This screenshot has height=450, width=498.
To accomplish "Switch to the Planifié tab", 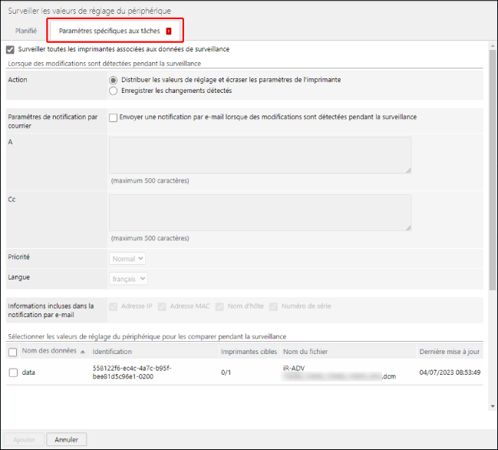I will point(26,31).
